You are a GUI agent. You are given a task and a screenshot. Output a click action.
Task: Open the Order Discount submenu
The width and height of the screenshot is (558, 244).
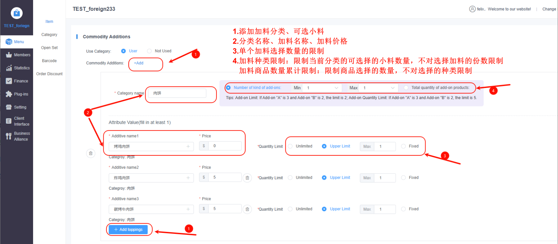tap(49, 74)
